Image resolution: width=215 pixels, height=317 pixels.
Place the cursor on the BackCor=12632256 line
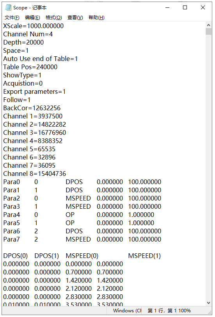click(32, 108)
